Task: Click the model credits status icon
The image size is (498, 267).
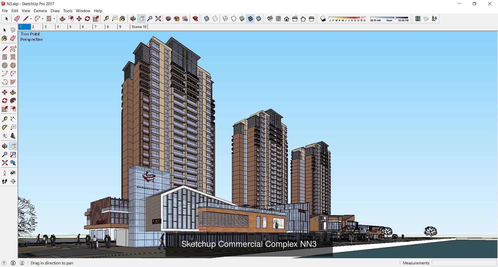Action: point(13,263)
